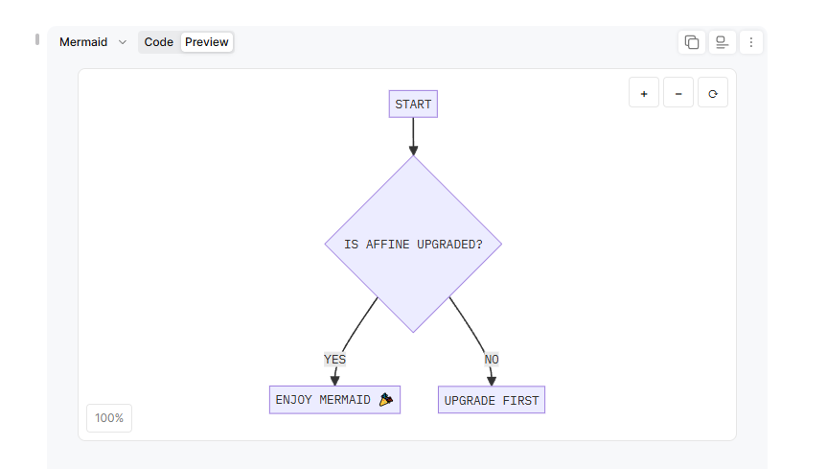Copy the Mermaid code block
The height and width of the screenshot is (469, 827).
691,42
